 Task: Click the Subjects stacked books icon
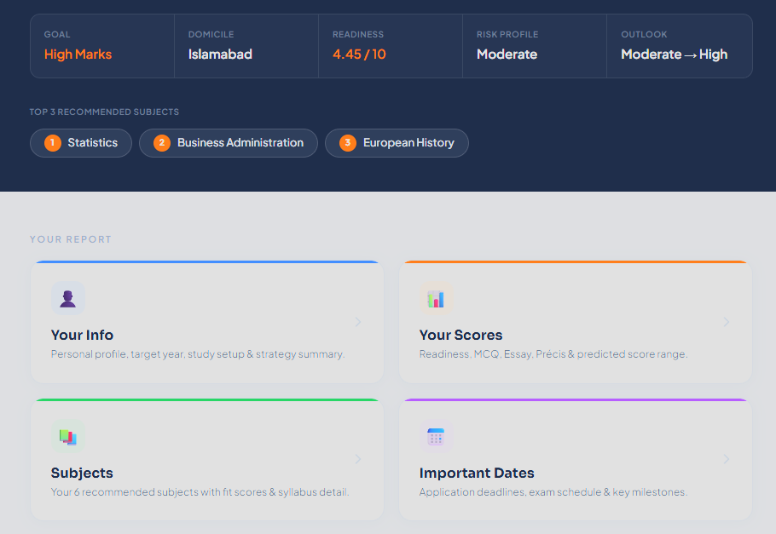pyautogui.click(x=68, y=436)
